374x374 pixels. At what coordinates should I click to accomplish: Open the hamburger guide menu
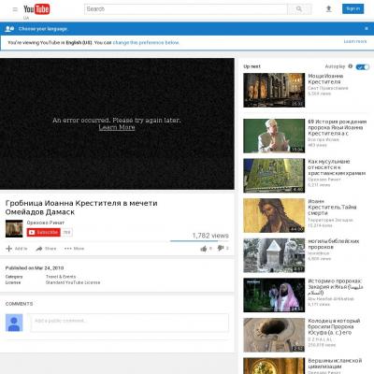click(15, 9)
